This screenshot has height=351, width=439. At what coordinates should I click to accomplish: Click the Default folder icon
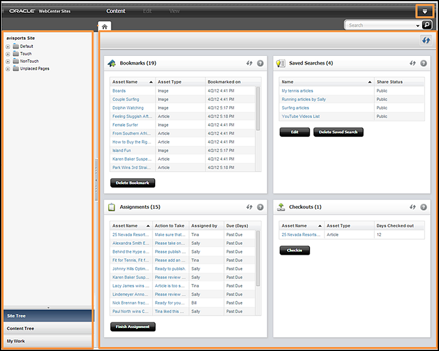coord(16,46)
